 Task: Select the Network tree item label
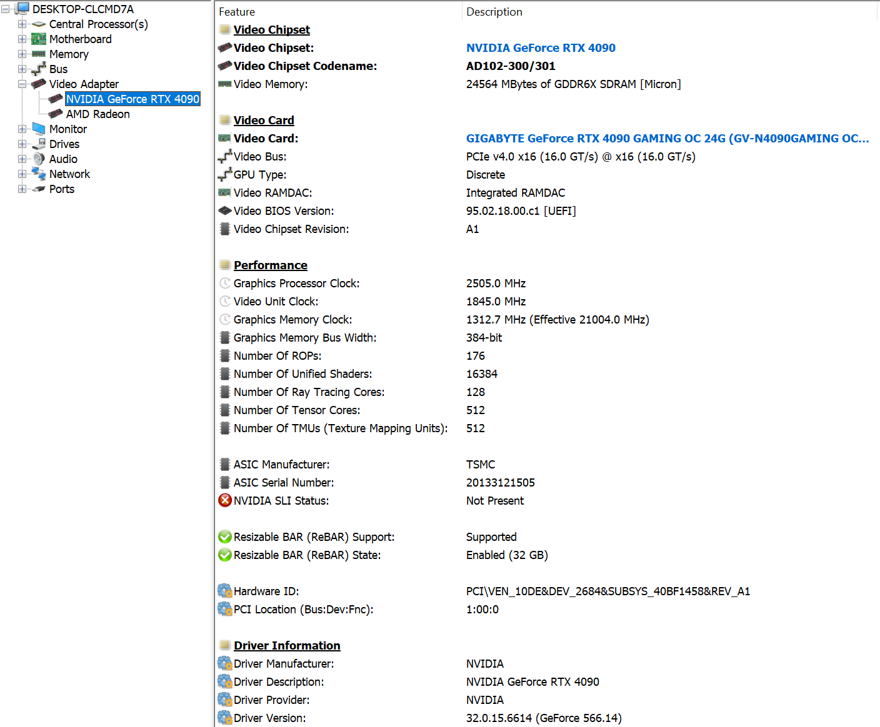[x=69, y=174]
